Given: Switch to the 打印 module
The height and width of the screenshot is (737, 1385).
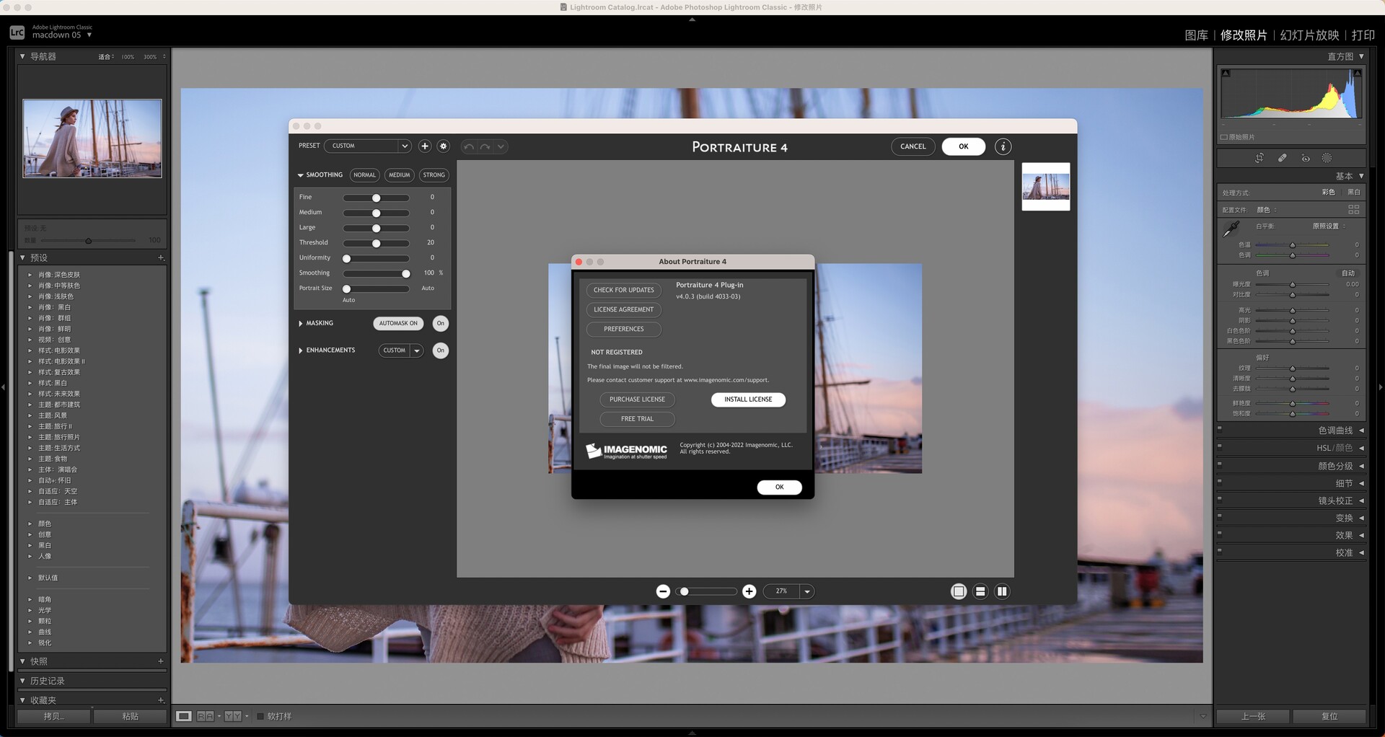Looking at the screenshot, I should (x=1363, y=35).
